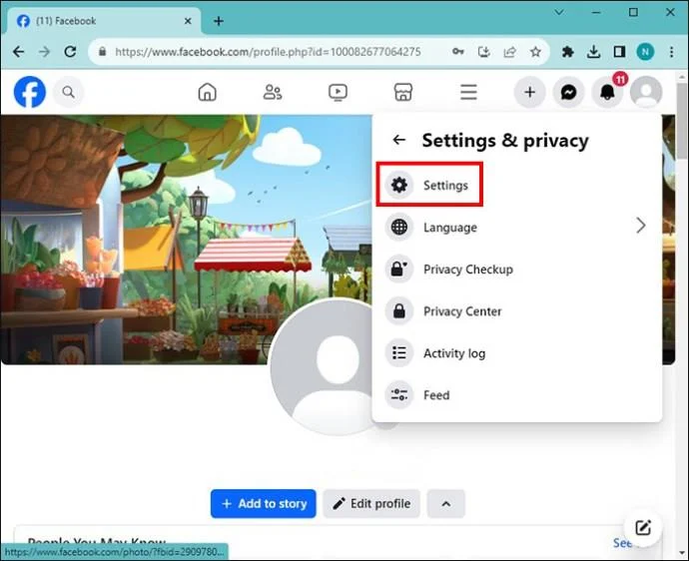Toggle the browser side panel
This screenshot has width=689, height=561.
619,52
